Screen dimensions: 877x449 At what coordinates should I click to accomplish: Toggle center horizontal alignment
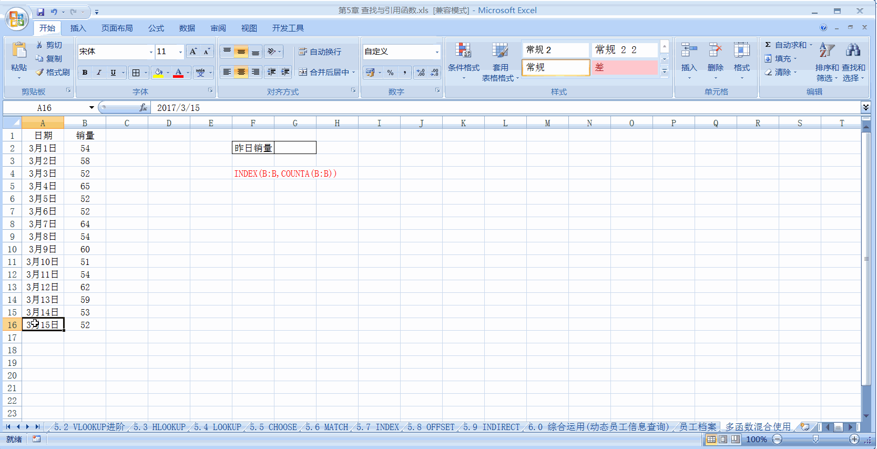241,72
